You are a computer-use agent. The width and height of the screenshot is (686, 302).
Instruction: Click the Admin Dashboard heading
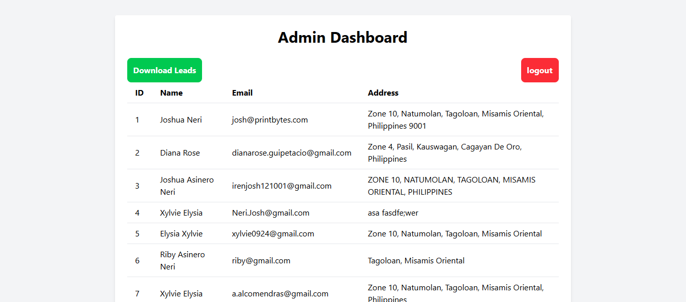(342, 38)
